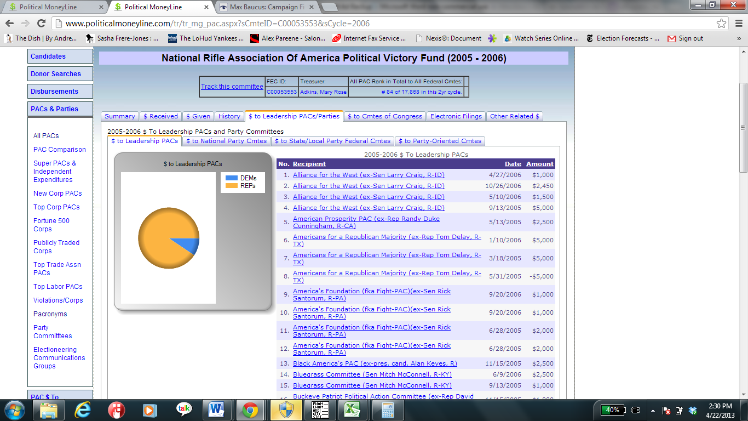Viewport: 748px width, 421px height.
Task: Open The LoHud Yankees bookmark
Action: click(x=206, y=38)
